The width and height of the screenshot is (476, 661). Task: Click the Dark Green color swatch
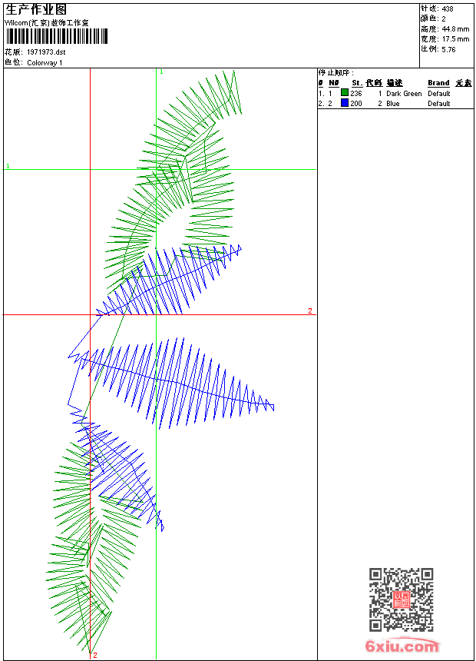pos(345,93)
